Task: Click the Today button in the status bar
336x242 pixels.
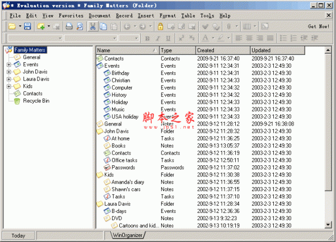Action: 18,236
